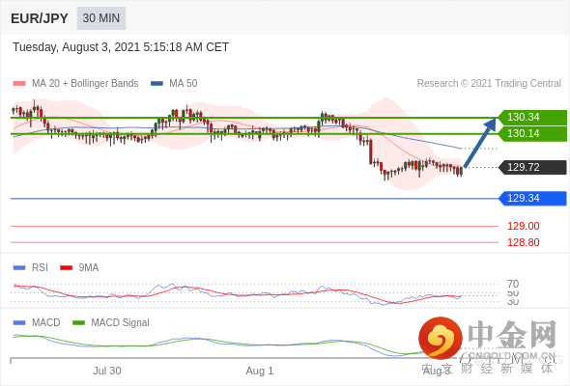Click the 9MA red legend swatch
The width and height of the screenshot is (570, 386).
click(66, 268)
